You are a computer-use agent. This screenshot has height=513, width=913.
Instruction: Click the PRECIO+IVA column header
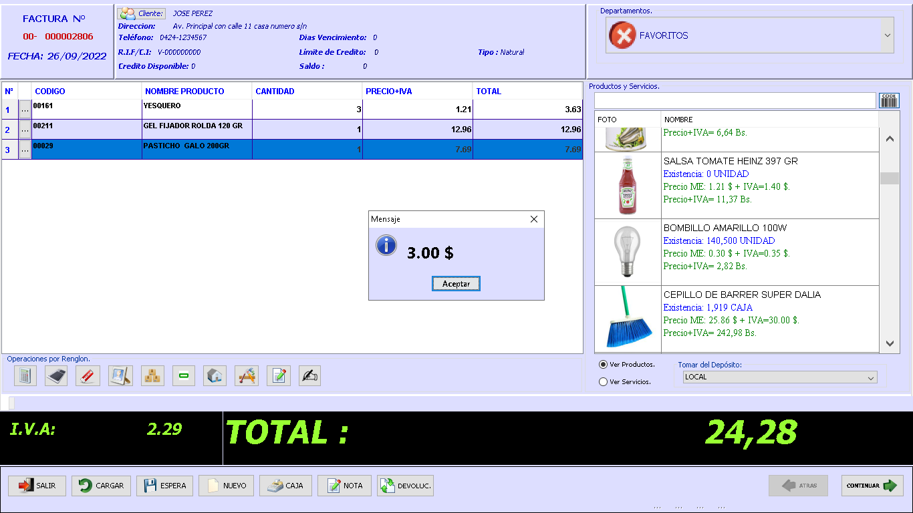coord(418,91)
